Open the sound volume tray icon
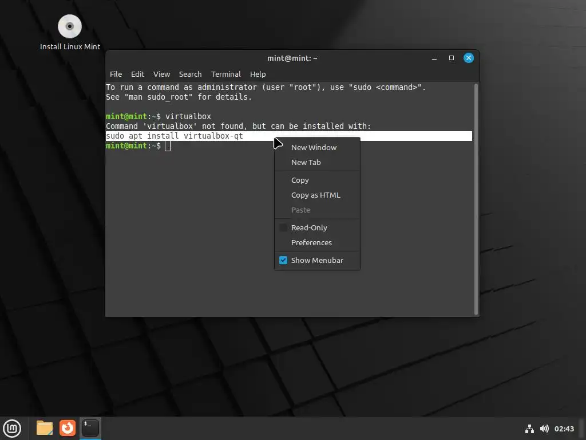 click(x=545, y=429)
